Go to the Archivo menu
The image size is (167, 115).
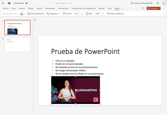pos(5,8)
